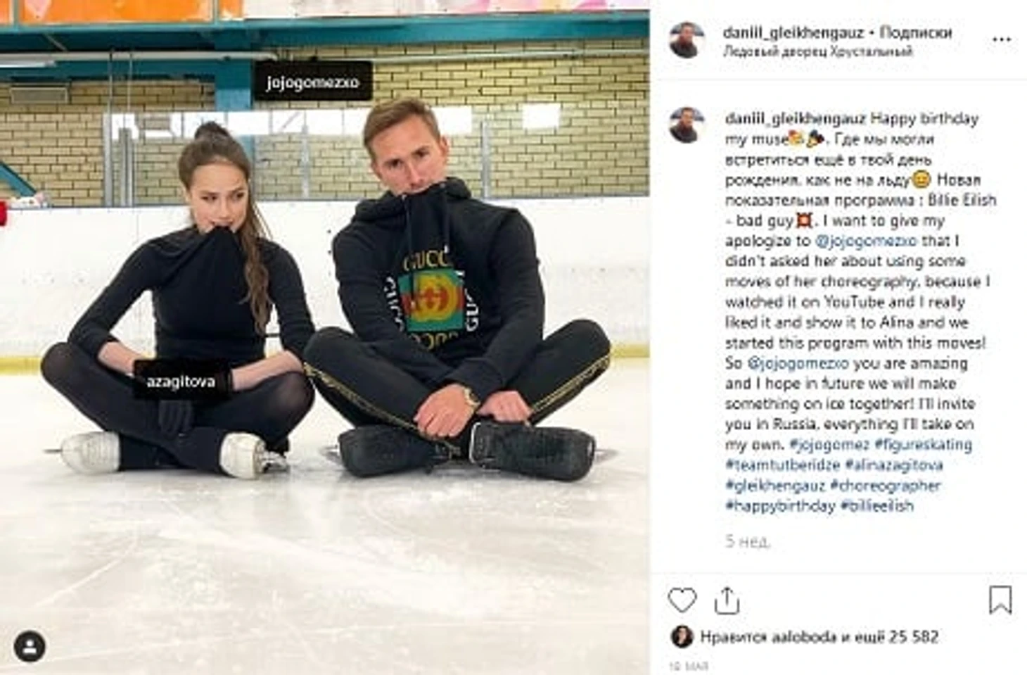
Task: Open first @jojogomezxo mention in caption
Action: [x=866, y=241]
